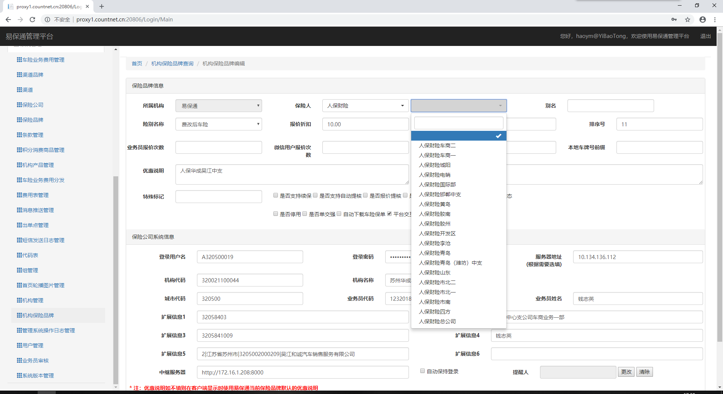Open Chrome's three-dot menu

[715, 20]
